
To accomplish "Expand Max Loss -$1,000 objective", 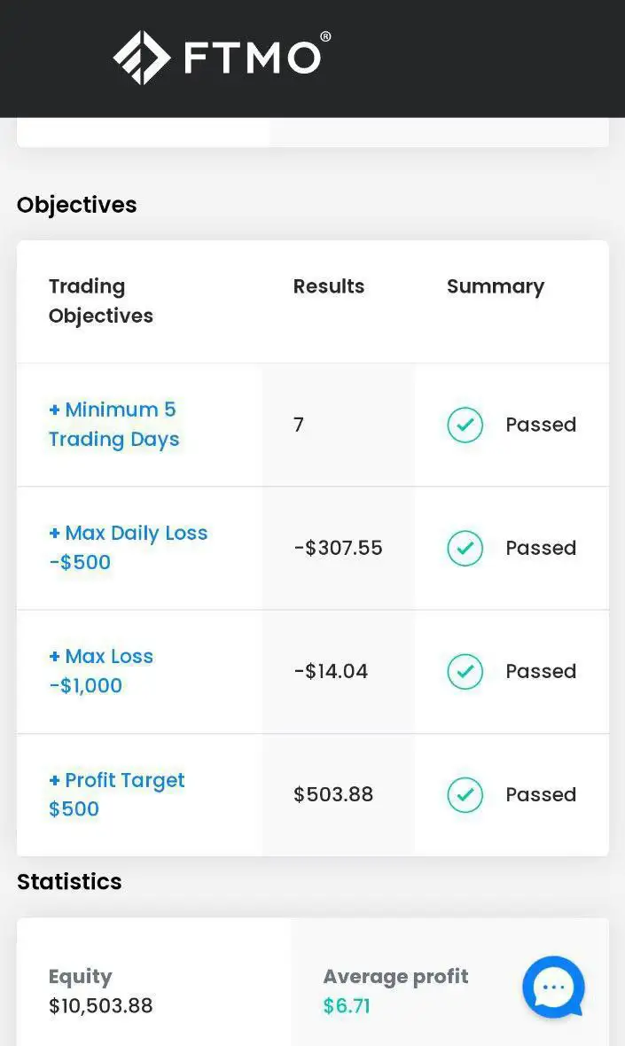I will pos(100,670).
